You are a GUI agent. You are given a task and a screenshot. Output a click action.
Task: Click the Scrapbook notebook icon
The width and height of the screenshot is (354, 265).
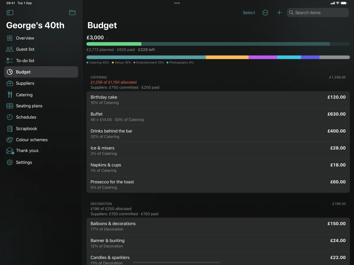(x=10, y=129)
